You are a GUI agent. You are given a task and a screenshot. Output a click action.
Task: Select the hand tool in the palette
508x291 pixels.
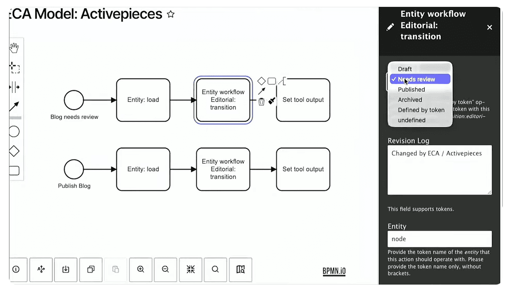pyautogui.click(x=15, y=48)
